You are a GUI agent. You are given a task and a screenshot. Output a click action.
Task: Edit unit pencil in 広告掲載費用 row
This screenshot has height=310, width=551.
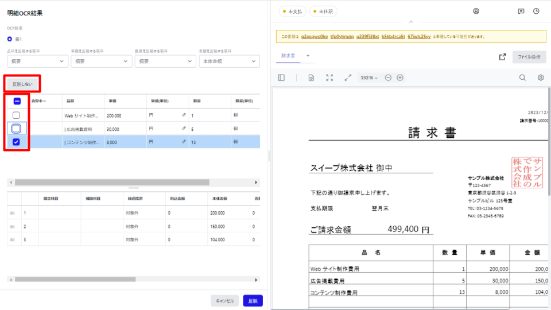pos(184,128)
